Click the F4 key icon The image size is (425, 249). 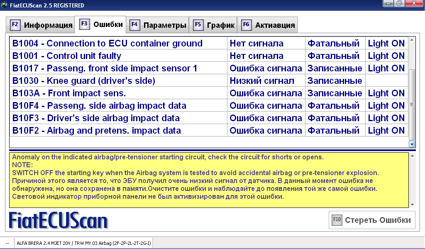134,25
